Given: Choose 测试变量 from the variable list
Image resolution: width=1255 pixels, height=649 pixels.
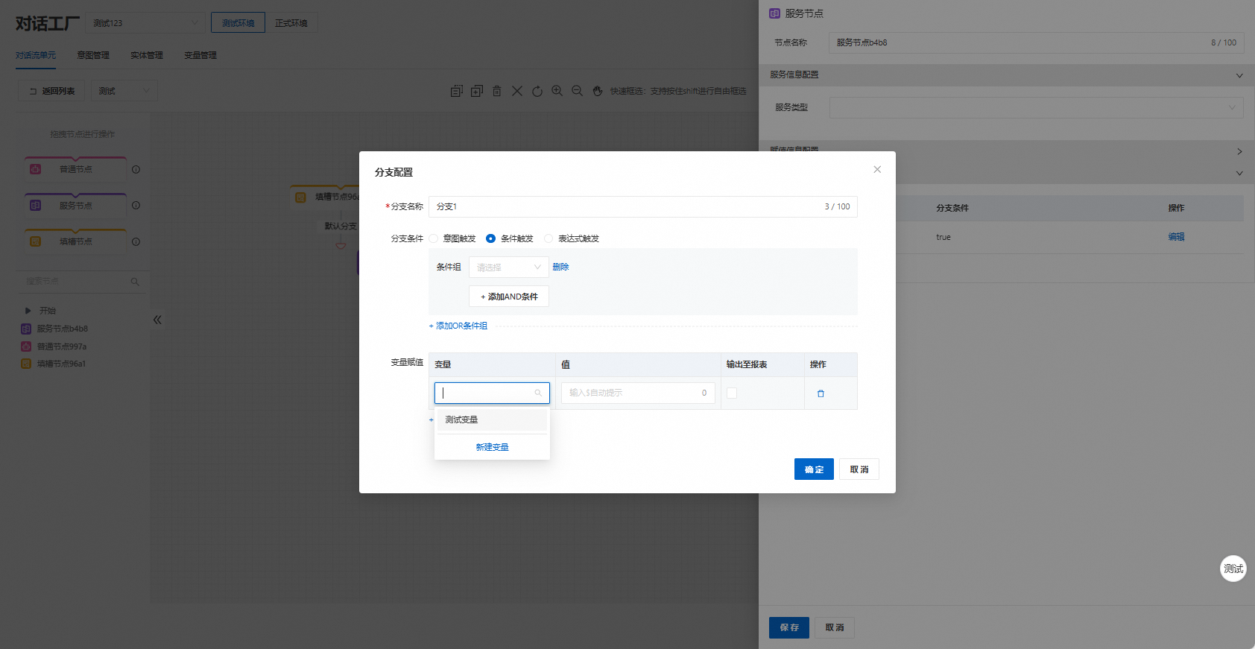Looking at the screenshot, I should pos(492,420).
